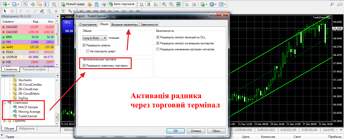The height and width of the screenshot is (139, 344).
Task: Open the Тиковый график tab
Action: [34, 69]
